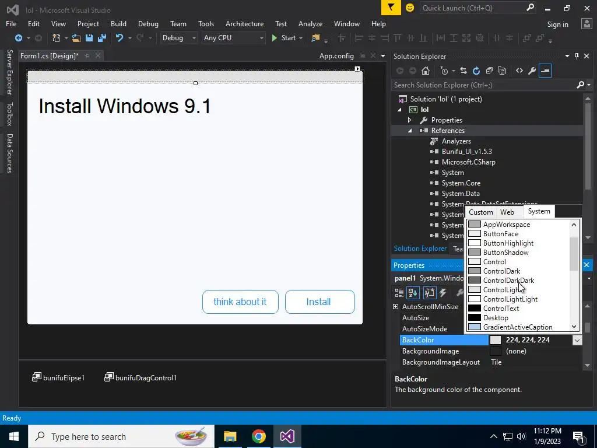Viewport: 597px width, 448px height.
Task: Collapse the References node
Action: [410, 131]
